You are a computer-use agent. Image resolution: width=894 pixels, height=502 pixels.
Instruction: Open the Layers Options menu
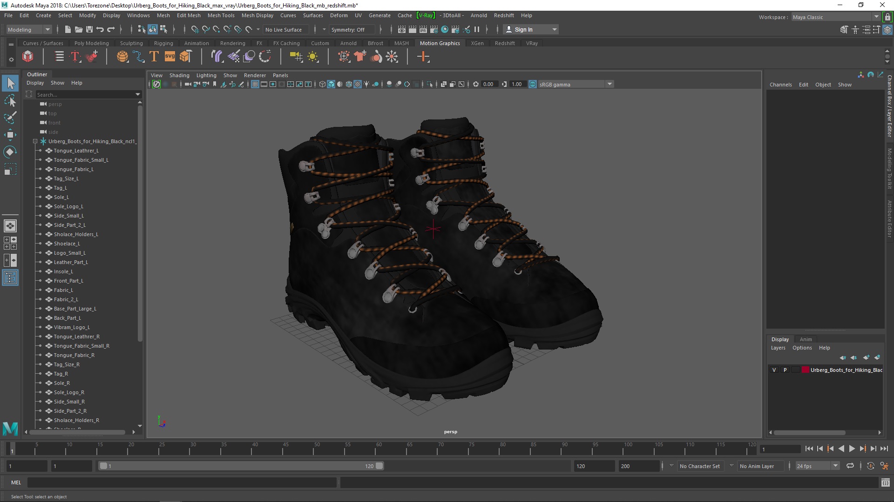click(x=802, y=348)
